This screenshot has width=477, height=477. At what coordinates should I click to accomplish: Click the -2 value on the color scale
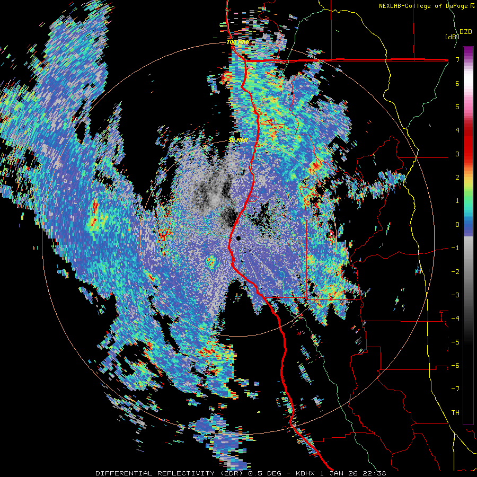tap(455, 272)
